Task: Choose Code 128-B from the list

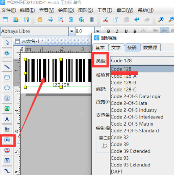Action: click(x=142, y=83)
